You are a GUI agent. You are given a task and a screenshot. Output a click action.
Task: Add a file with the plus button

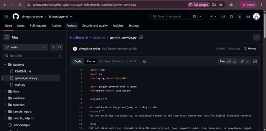click(53, 47)
